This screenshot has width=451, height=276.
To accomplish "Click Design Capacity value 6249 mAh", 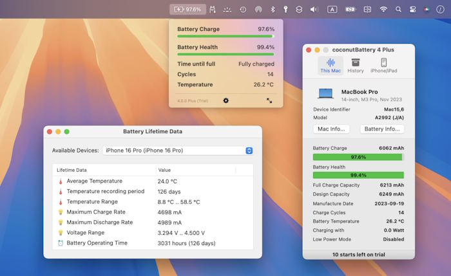I will click(x=391, y=194).
